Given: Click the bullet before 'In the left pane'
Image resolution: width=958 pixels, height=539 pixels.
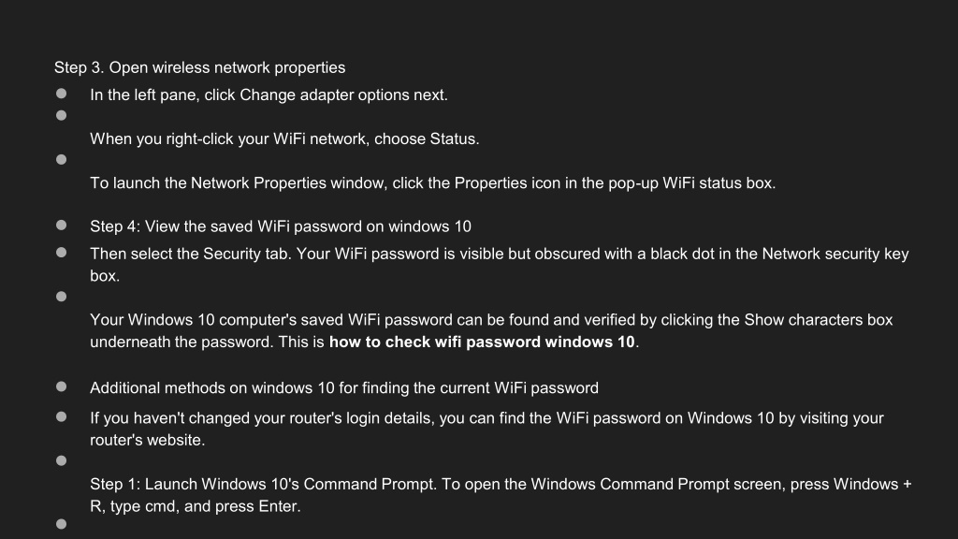Looking at the screenshot, I should tap(61, 94).
